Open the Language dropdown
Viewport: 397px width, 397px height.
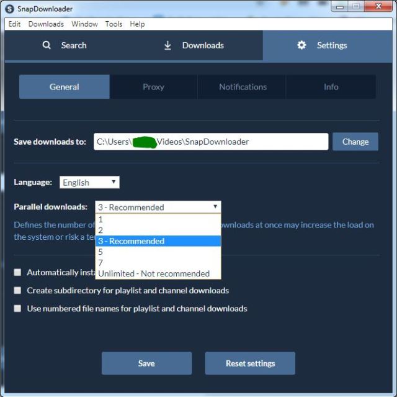[89, 182]
